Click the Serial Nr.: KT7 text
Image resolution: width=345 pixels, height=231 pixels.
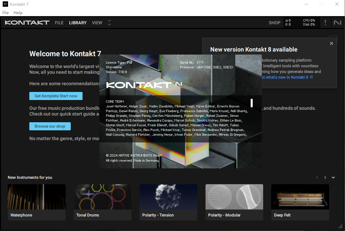coord(191,63)
